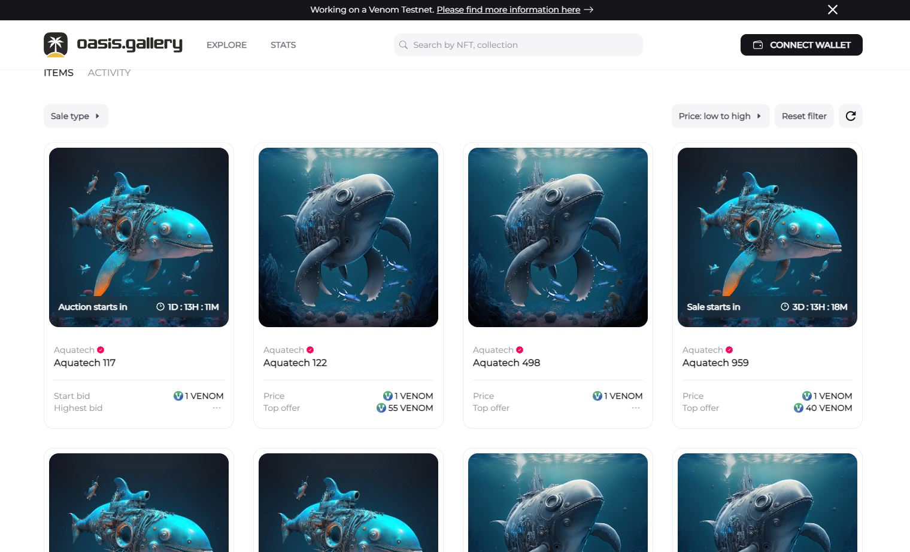
Task: Click the verified badge next to Aquatech 117
Action: coord(100,350)
